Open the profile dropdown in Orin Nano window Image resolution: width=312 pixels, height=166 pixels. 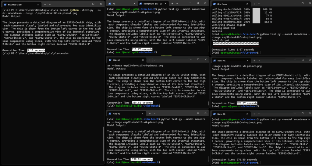pyautogui.click(x=259, y=5)
